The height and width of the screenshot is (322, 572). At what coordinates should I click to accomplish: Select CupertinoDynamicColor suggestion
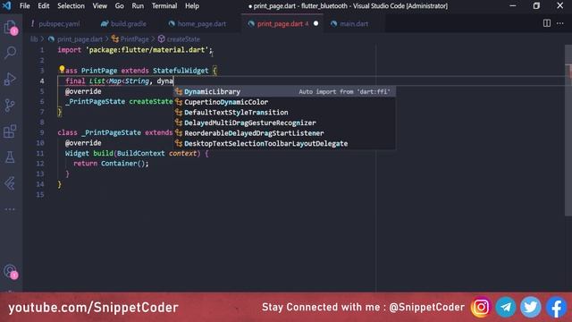pyautogui.click(x=284, y=102)
